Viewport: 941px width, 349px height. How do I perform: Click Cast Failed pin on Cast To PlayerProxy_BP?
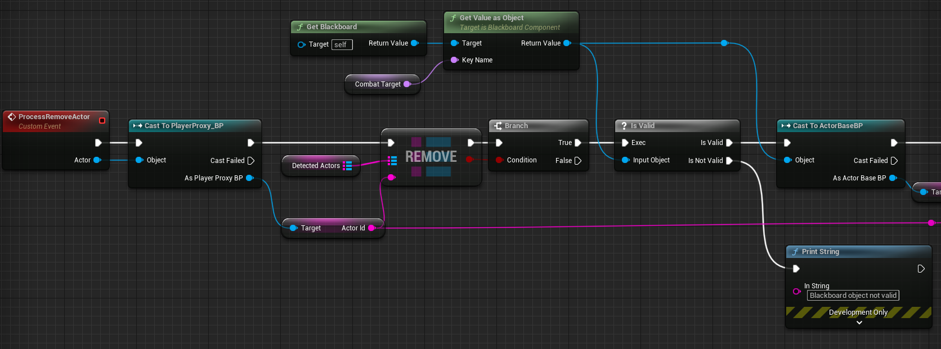251,161
